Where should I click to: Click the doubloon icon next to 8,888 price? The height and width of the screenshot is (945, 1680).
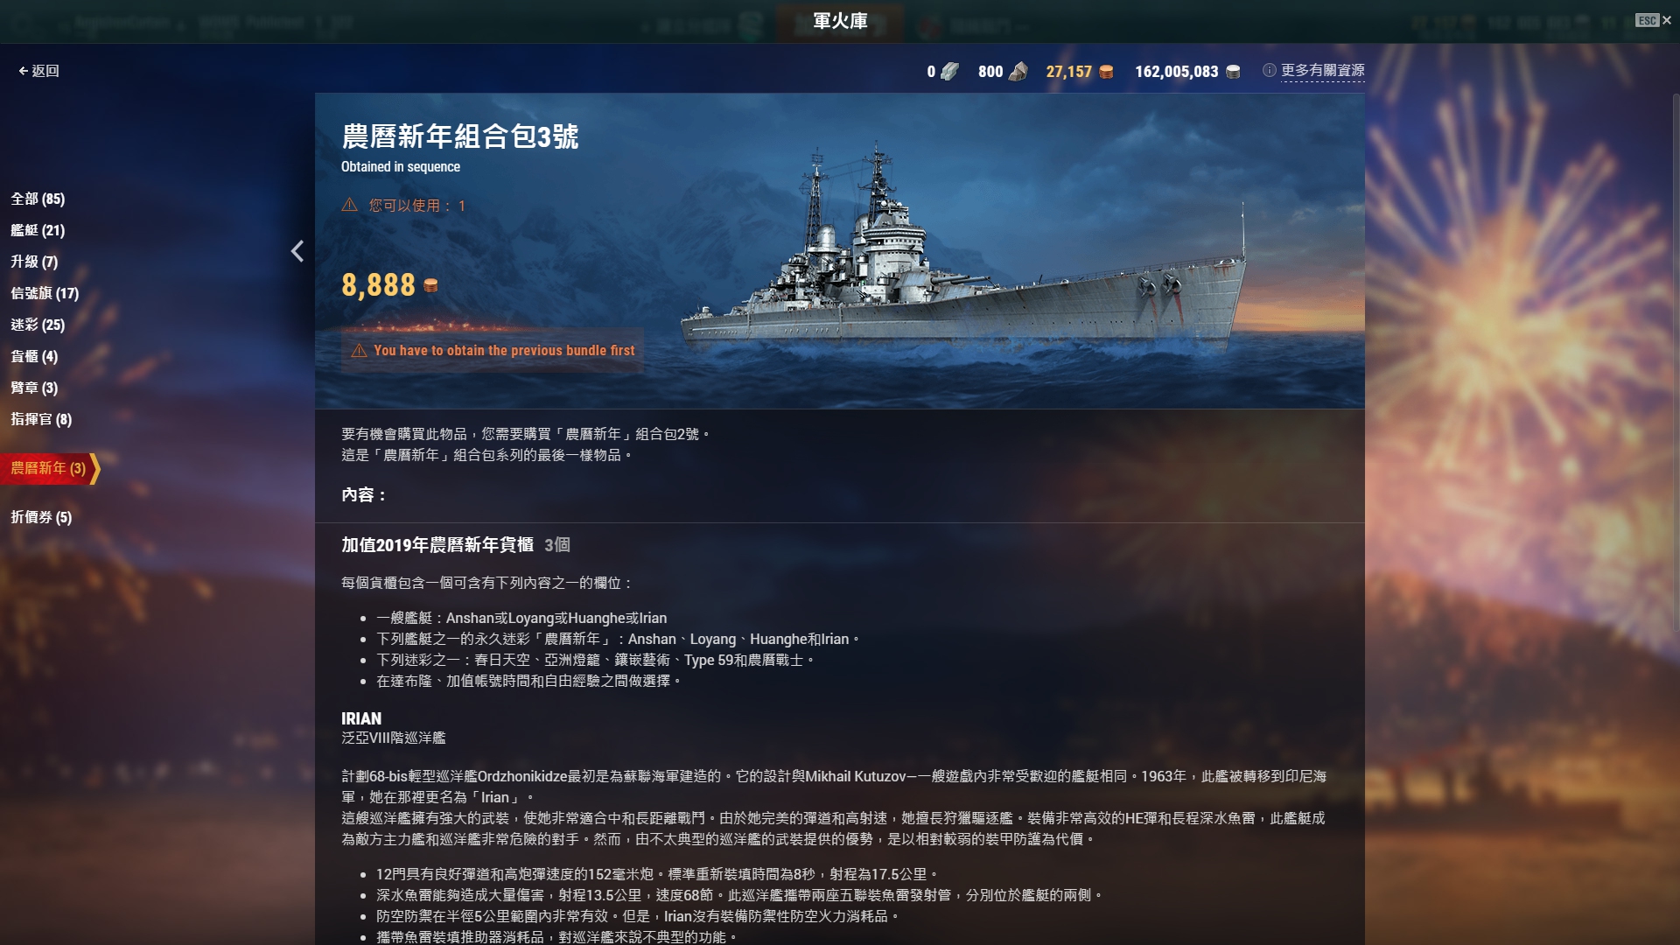pyautogui.click(x=430, y=285)
